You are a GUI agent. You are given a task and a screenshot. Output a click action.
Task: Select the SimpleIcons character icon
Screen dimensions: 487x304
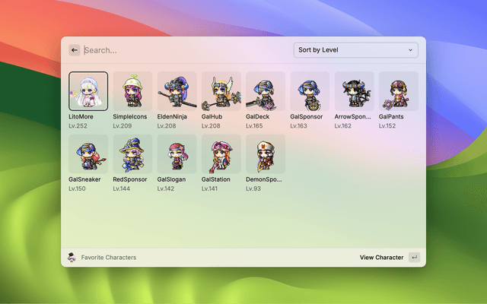[x=132, y=91]
